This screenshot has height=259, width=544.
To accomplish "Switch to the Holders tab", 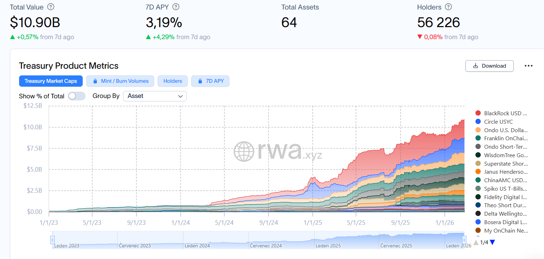I will pos(172,81).
